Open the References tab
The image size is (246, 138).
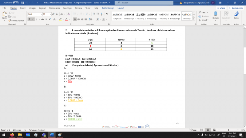click(x=54, y=8)
